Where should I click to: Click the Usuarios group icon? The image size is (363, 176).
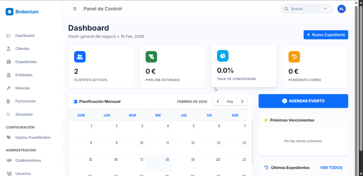pyautogui.click(x=9, y=174)
